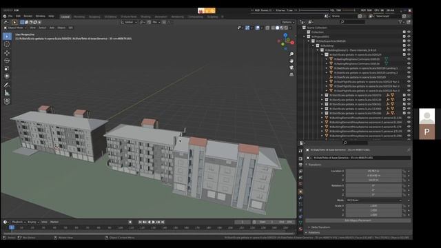Open rotation Mode XYZ Euler dropdown
The image size is (441, 248).
[x=373, y=200]
